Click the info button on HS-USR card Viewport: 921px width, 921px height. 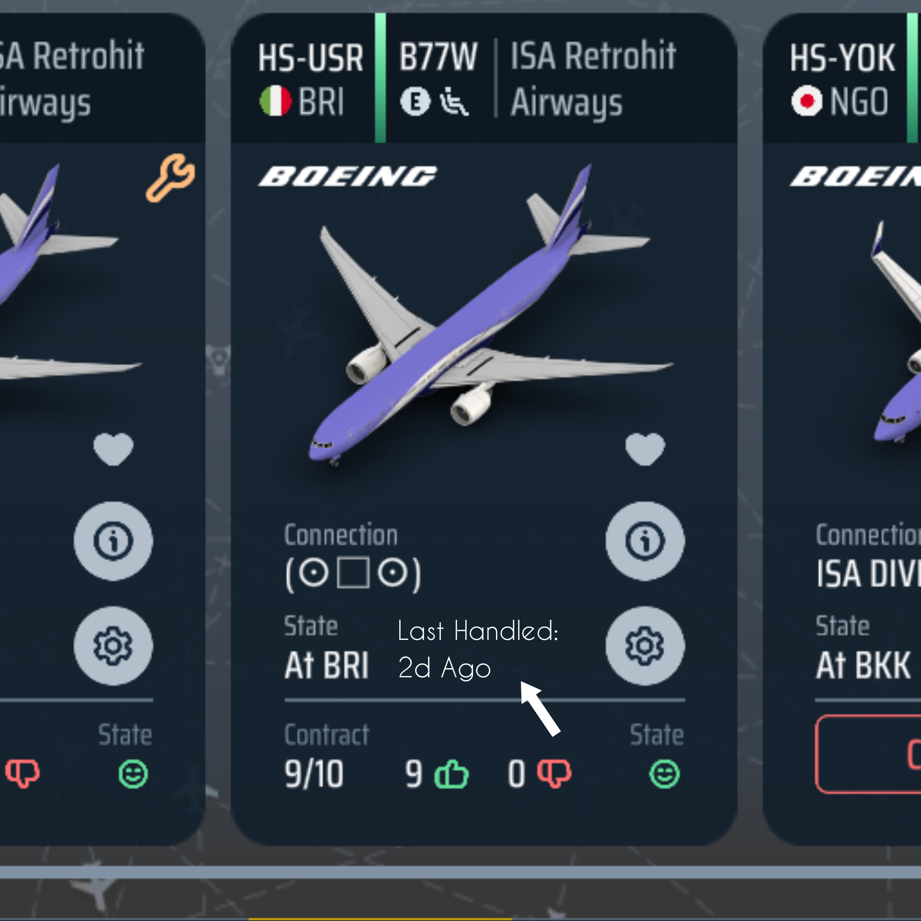pyautogui.click(x=645, y=541)
